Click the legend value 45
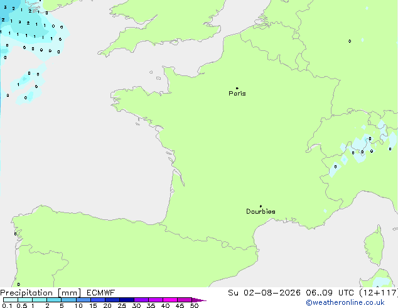398x308 pixels. [x=180, y=305]
